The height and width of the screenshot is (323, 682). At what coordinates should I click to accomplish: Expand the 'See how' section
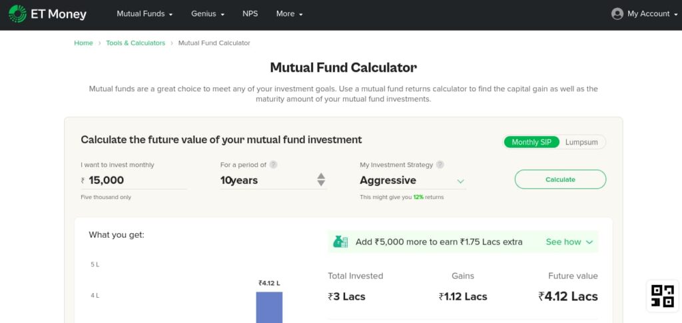pos(569,242)
